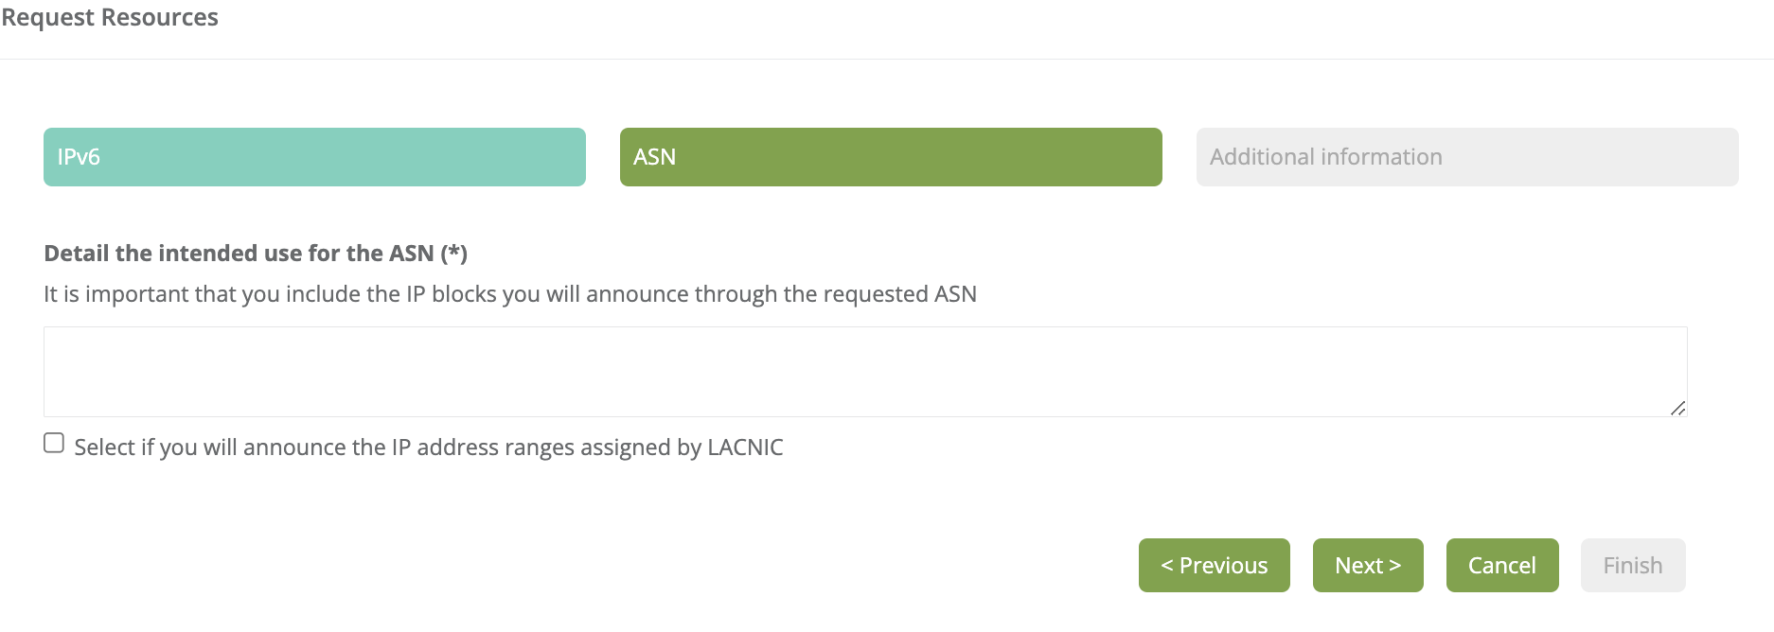Image resolution: width=1774 pixels, height=632 pixels.
Task: Proceed with the 'Next >' button
Action: [1367, 566]
